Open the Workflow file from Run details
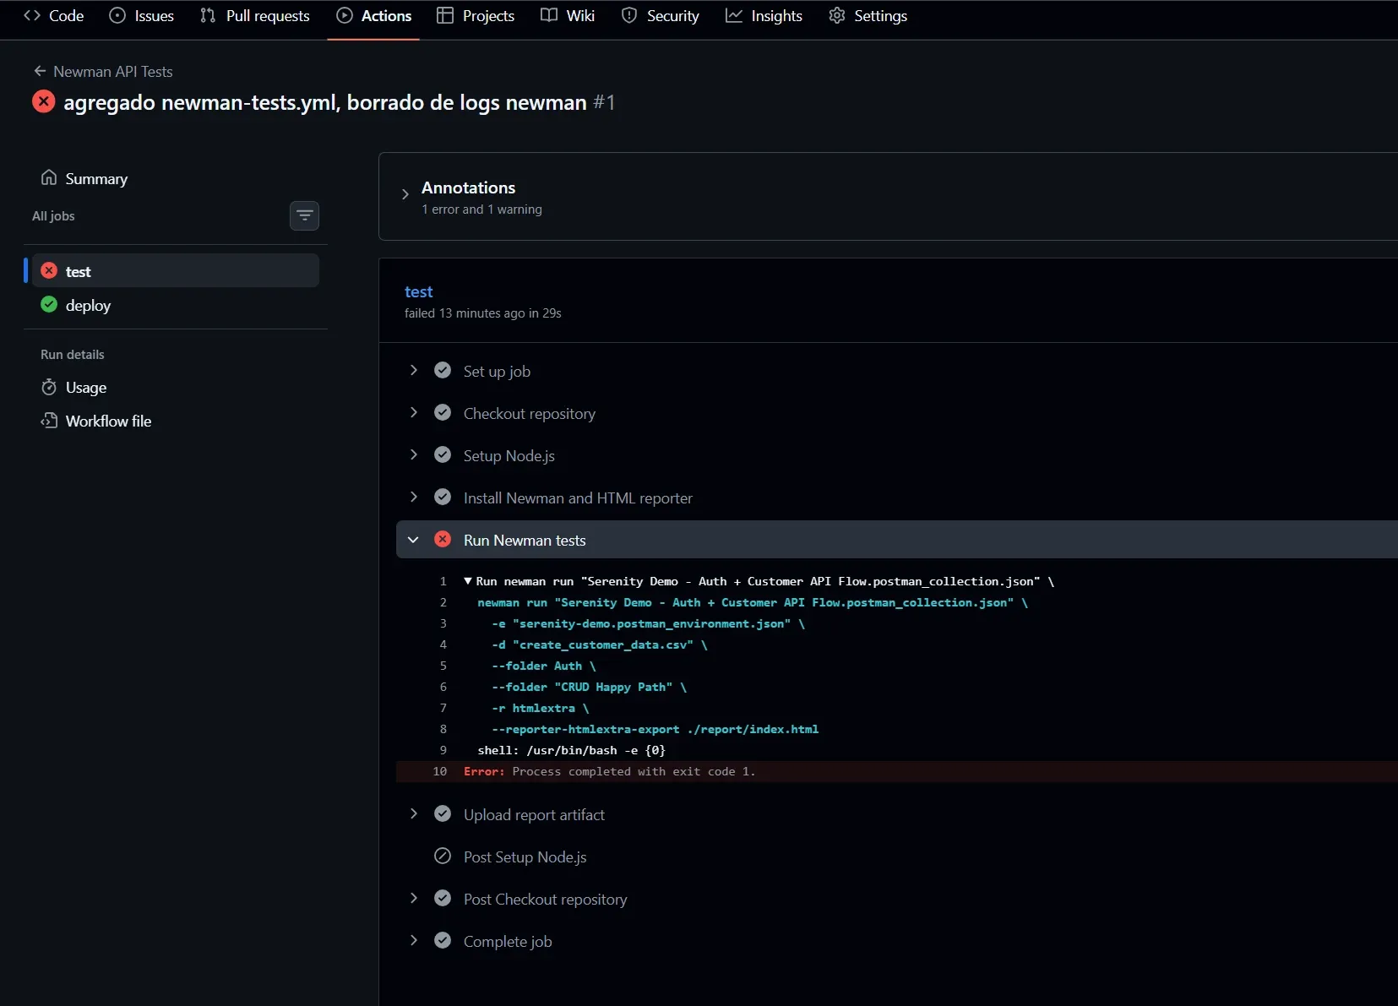The image size is (1398, 1006). (x=108, y=421)
